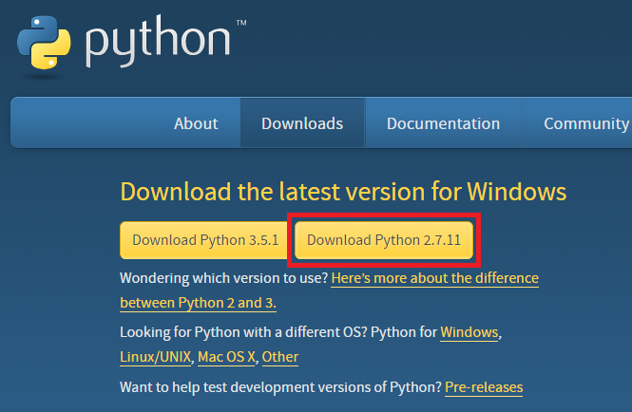The height and width of the screenshot is (412, 632).
Task: Follow the Pre-releases link
Action: tap(484, 387)
